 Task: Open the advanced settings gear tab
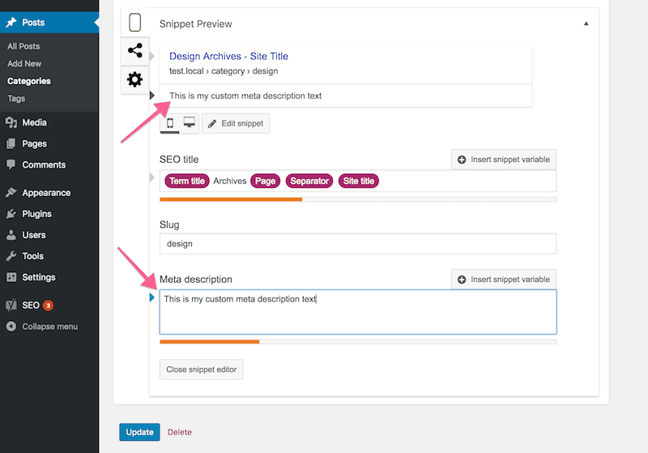point(134,79)
